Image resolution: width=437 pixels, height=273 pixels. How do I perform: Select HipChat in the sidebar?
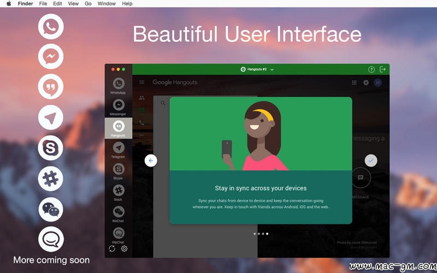tap(118, 233)
